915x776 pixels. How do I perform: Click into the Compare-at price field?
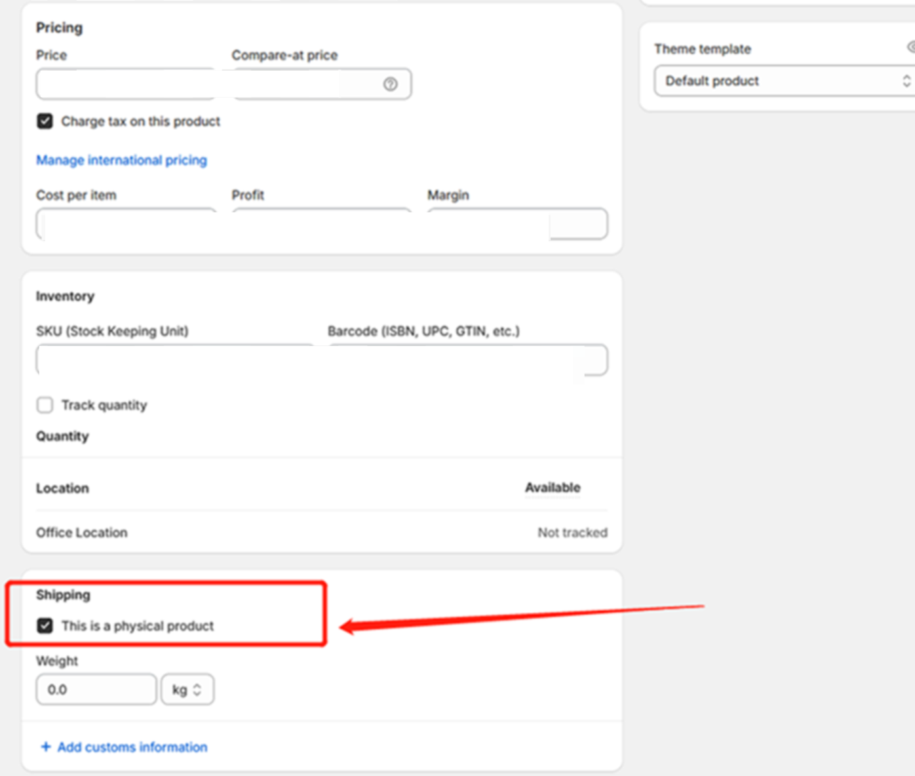(305, 85)
